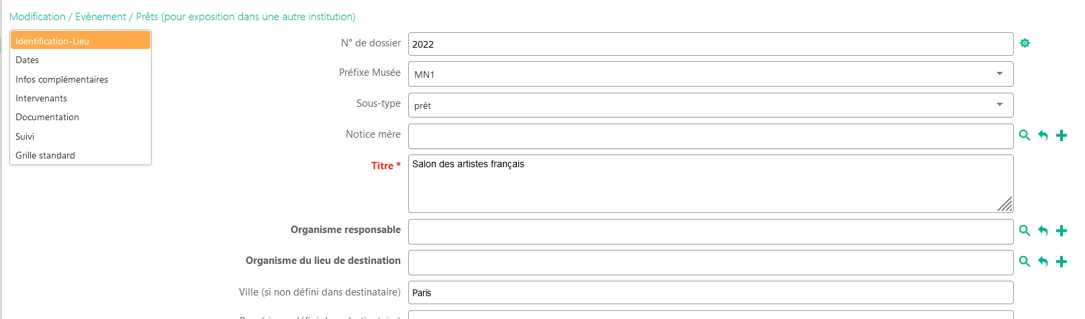Search for a Notice mère record

tap(1025, 136)
